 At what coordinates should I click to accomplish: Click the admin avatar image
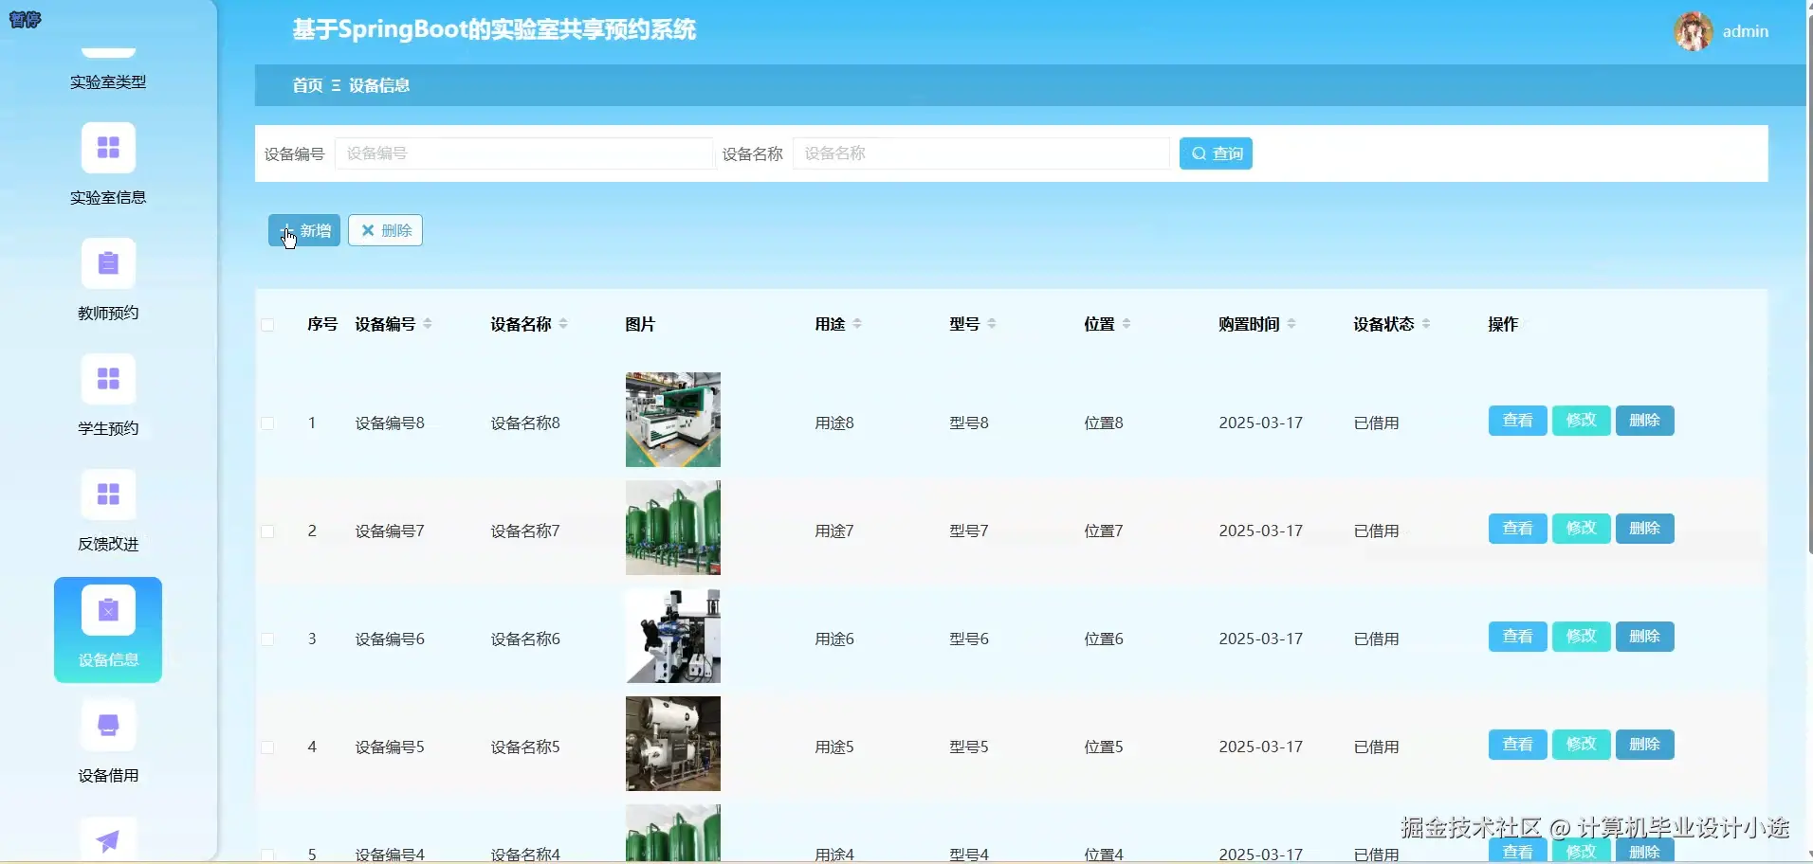tap(1694, 30)
